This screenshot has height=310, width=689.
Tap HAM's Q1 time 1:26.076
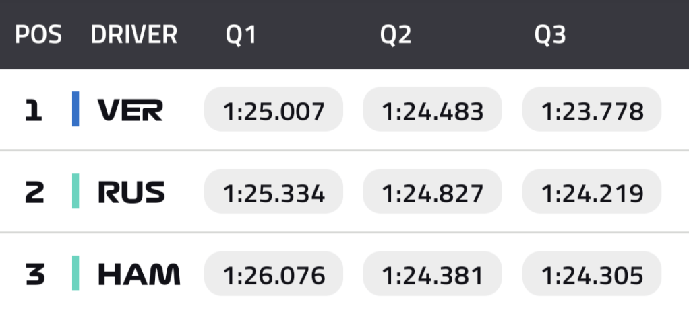point(274,274)
